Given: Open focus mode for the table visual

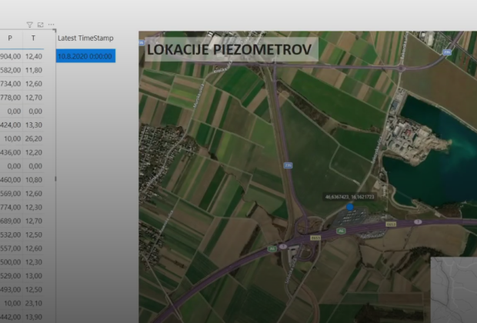Looking at the screenshot, I should click(x=40, y=25).
